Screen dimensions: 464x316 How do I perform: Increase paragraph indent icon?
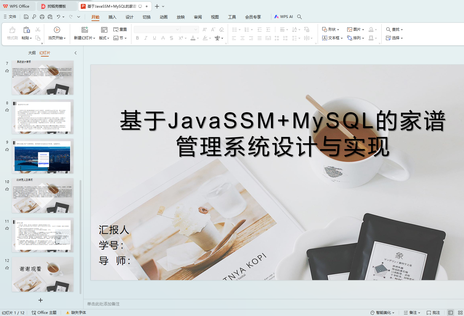pos(268,30)
